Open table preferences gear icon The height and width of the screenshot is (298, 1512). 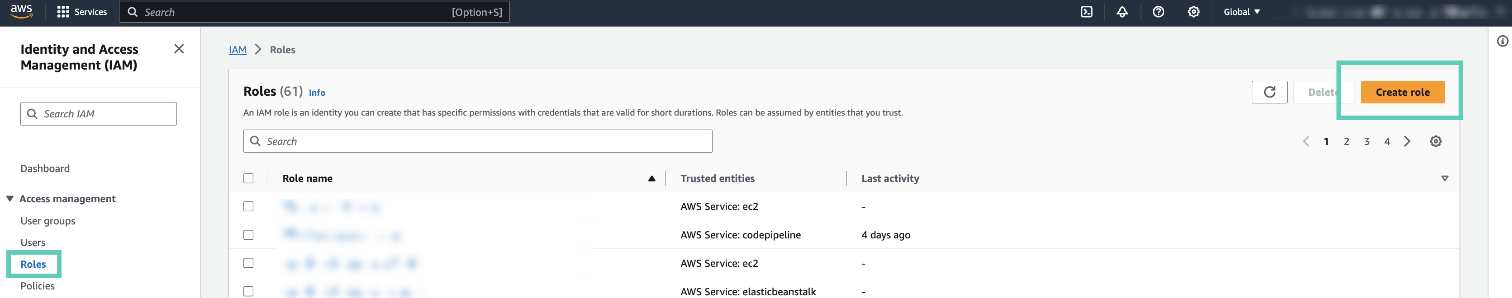tap(1435, 141)
